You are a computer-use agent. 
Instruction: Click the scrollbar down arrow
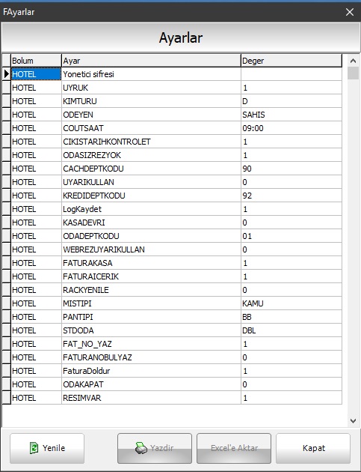click(354, 420)
